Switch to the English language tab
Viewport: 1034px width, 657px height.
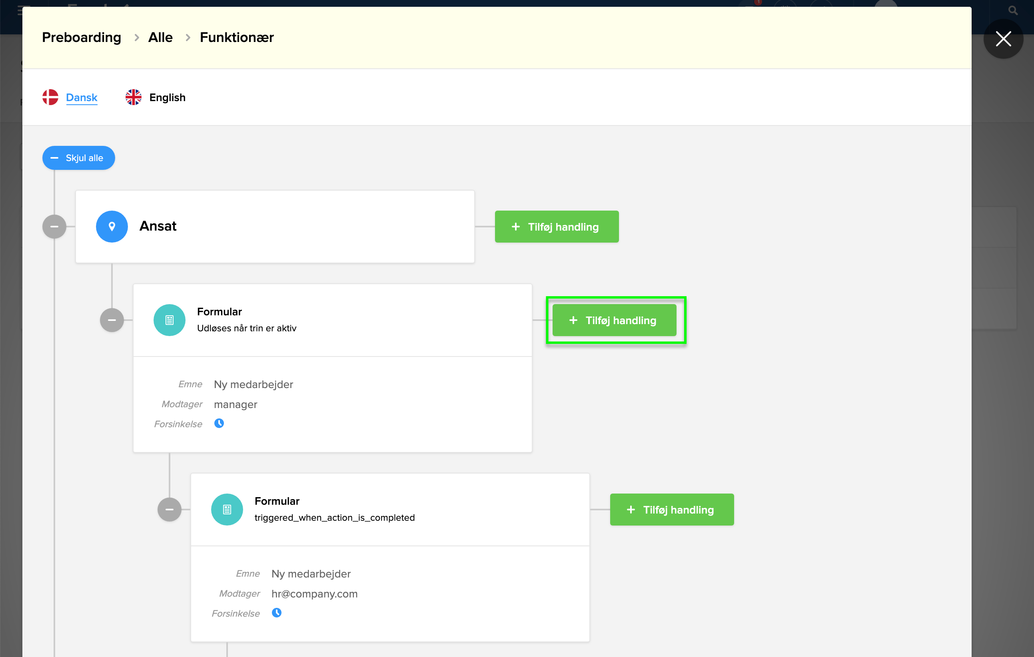tap(167, 98)
